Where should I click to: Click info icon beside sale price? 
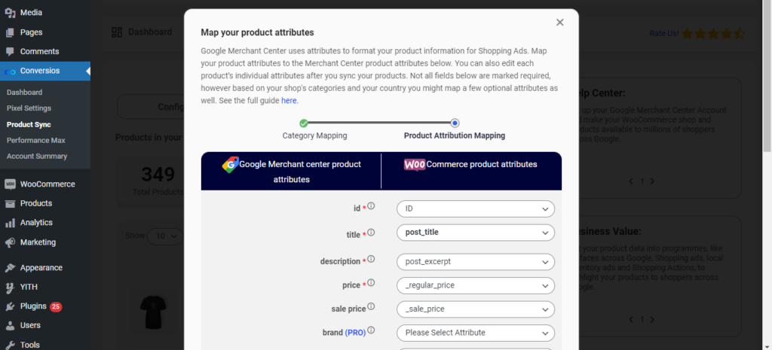click(371, 307)
